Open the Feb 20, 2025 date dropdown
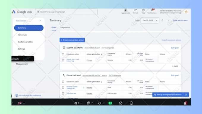Screen dimensions: 202x114 pos(150,21)
